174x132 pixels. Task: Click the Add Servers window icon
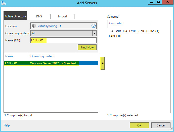4,3
